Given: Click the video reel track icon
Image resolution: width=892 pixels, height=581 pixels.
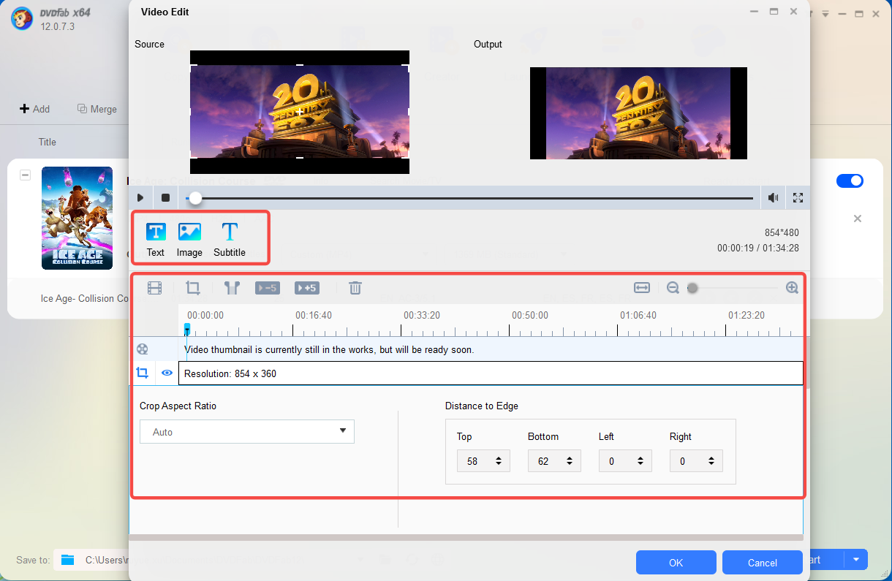Looking at the screenshot, I should point(143,349).
